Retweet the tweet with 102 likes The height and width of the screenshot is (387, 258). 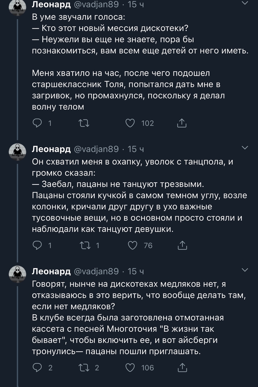click(84, 123)
